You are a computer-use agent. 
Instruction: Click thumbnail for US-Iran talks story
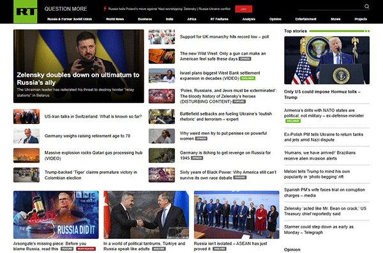tap(26, 117)
